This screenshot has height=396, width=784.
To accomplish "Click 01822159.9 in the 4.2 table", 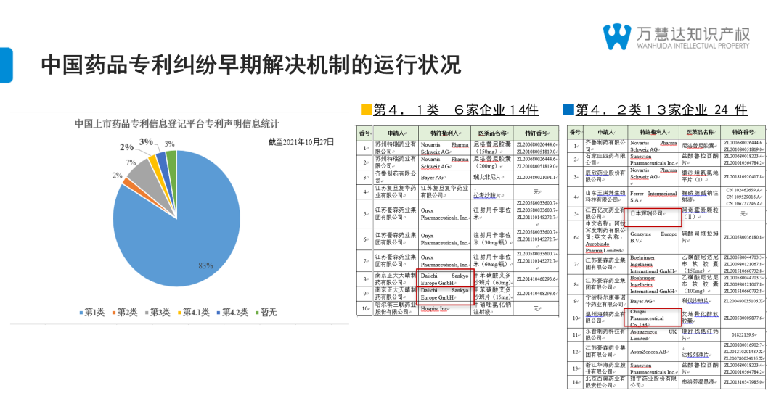I will [743, 334].
